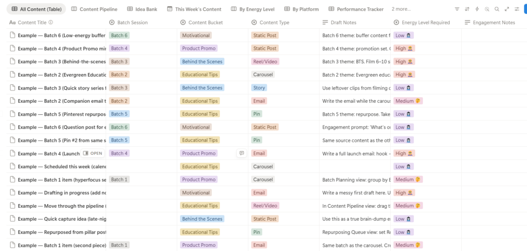Click page icon of Batch 6 Low-energy buffer row
Screen dimensions: 527x251
point(12,35)
